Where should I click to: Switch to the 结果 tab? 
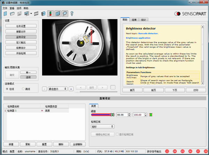click(x=134, y=20)
